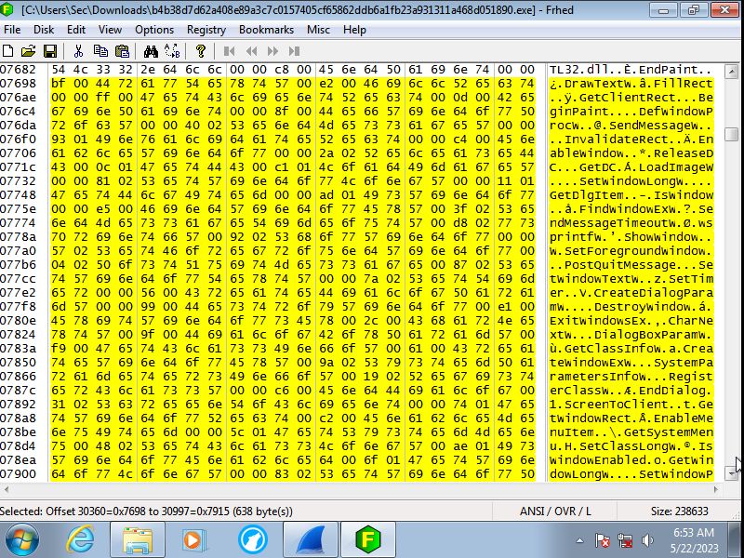
Task: Open Windows Media Player from the taskbar
Action: [x=194, y=540]
